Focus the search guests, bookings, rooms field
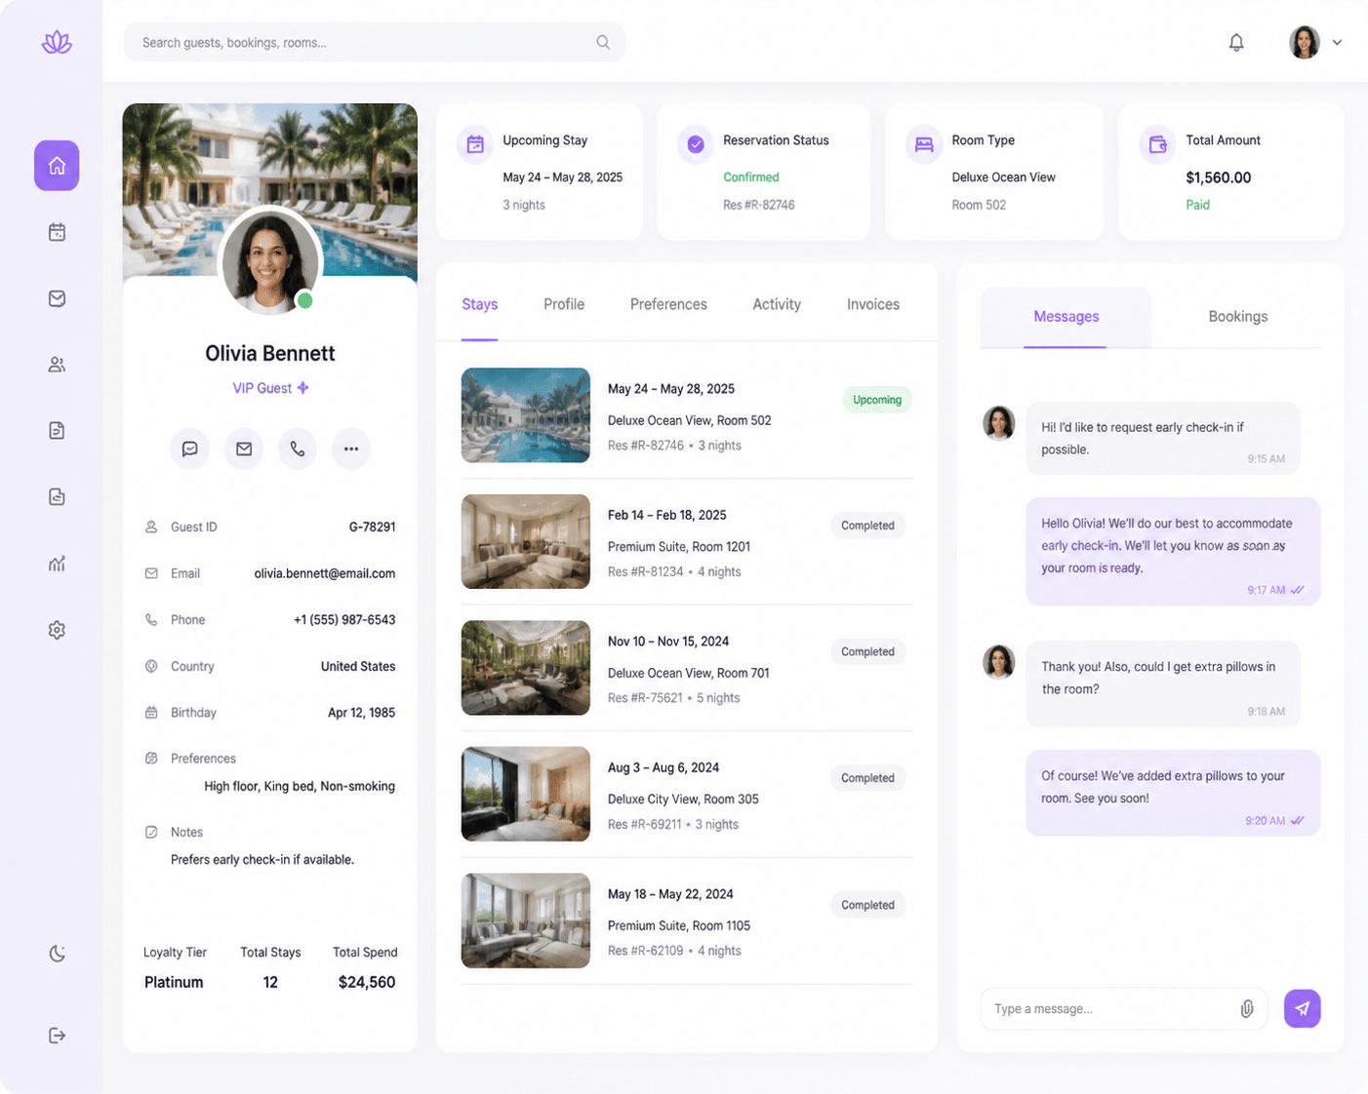The image size is (1368, 1094). click(374, 42)
